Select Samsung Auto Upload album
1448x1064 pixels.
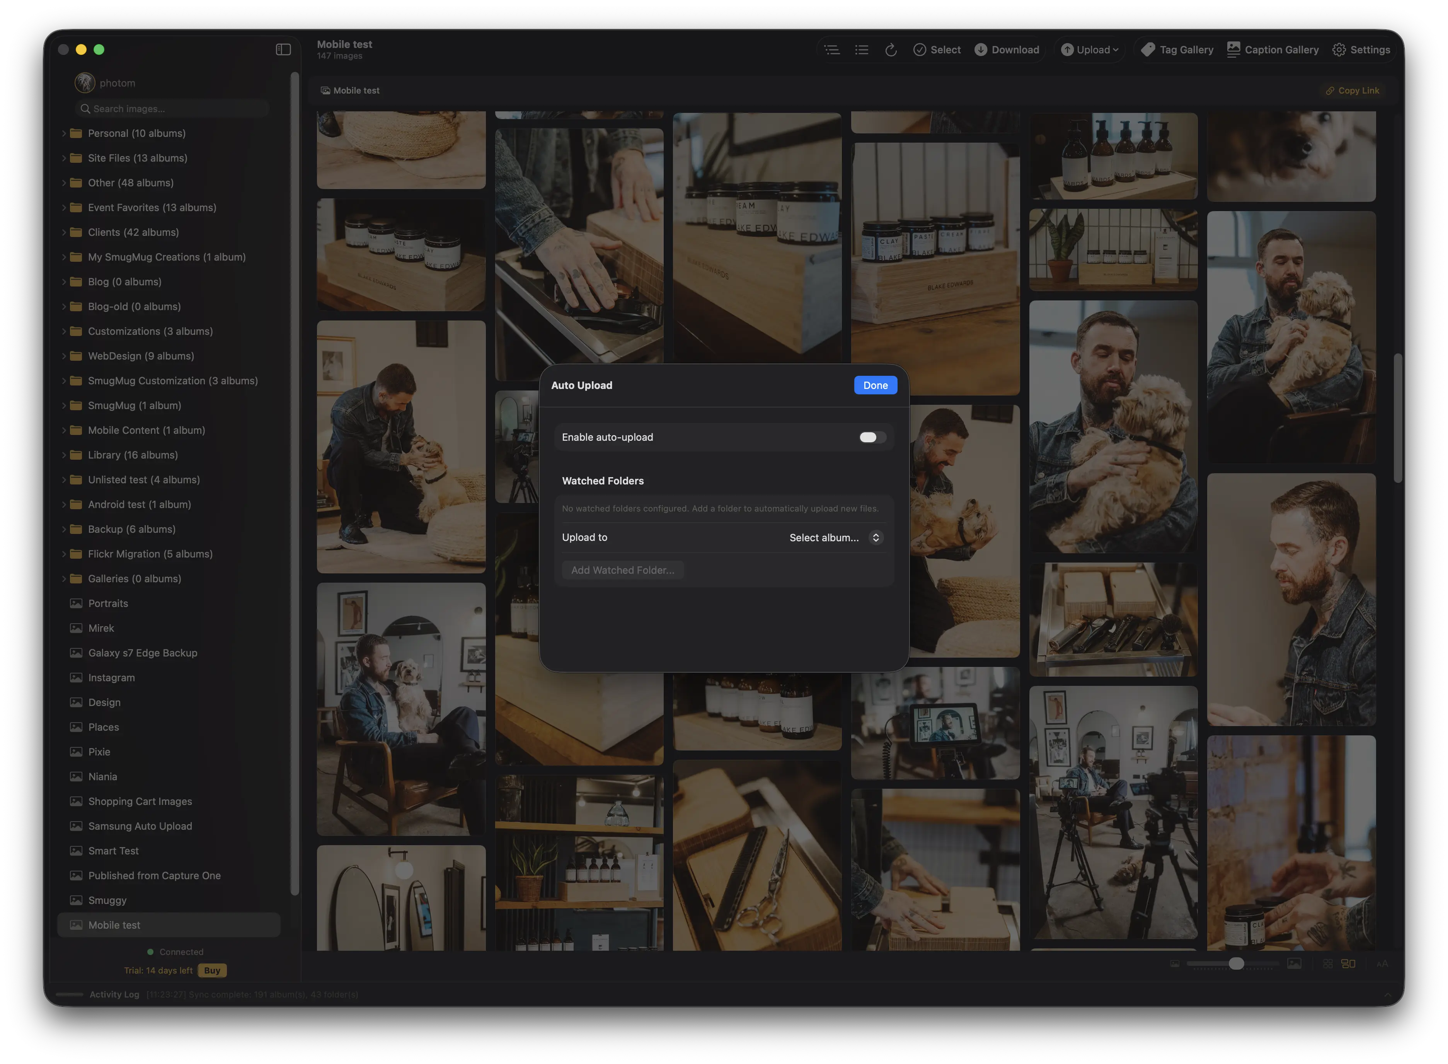point(140,826)
